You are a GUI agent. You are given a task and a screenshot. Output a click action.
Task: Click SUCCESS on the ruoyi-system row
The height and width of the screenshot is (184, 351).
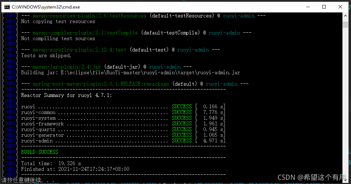(x=182, y=118)
